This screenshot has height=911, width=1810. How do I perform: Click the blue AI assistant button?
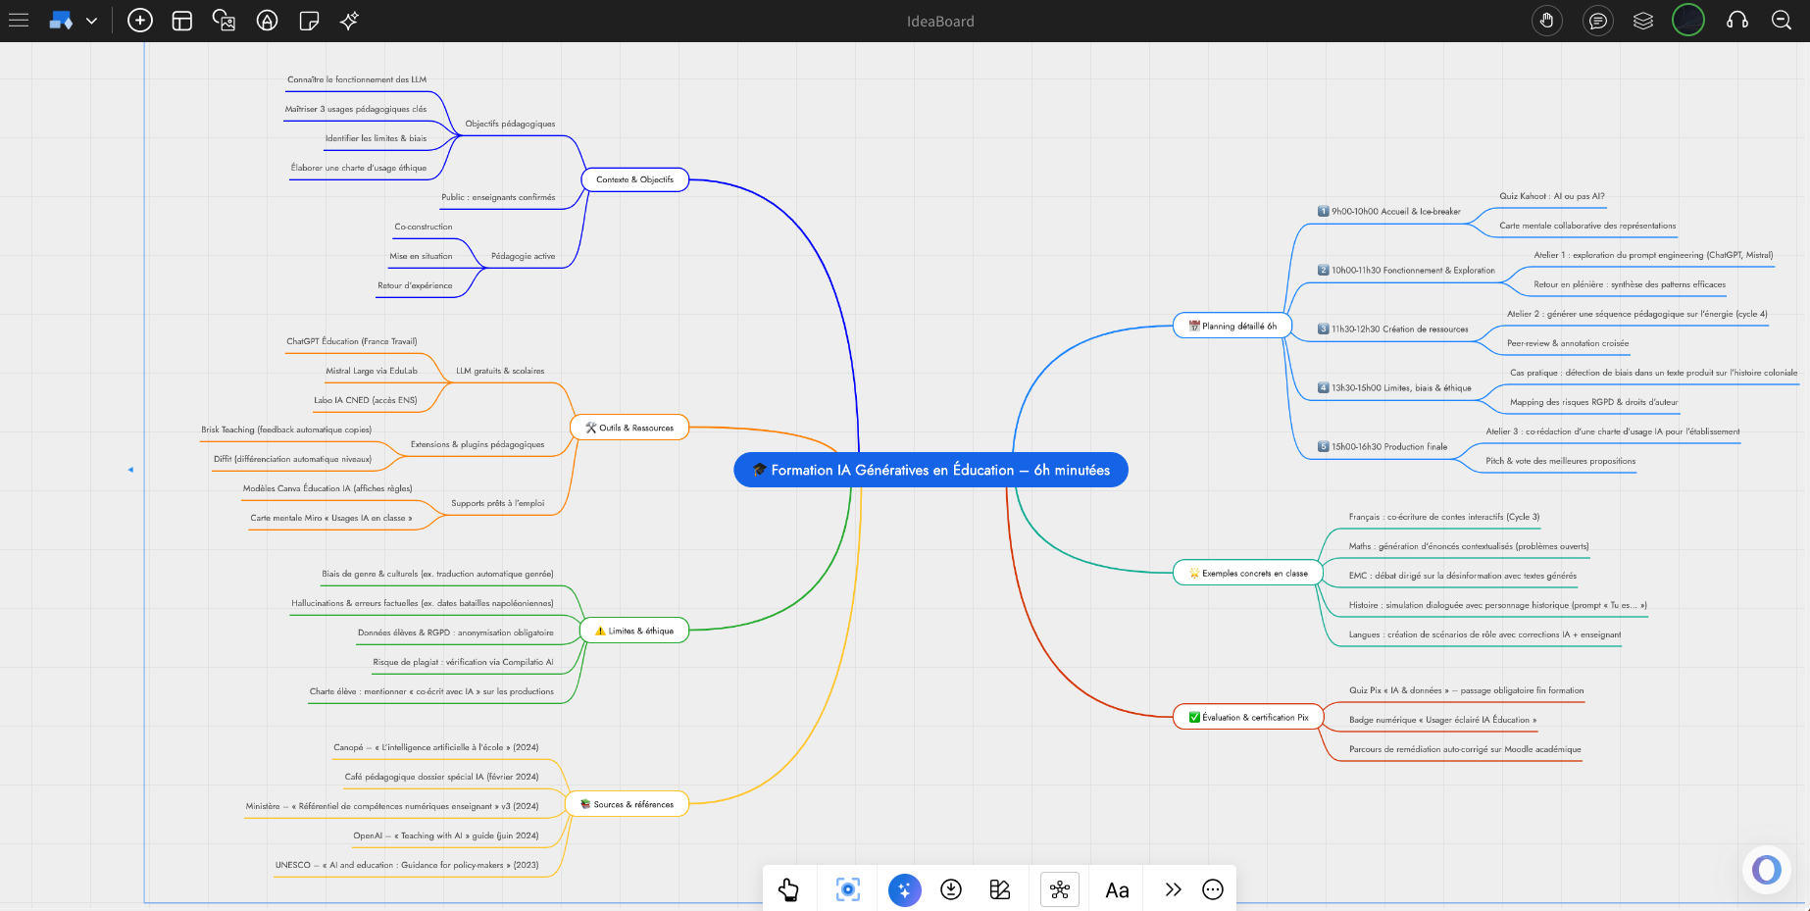pos(904,889)
